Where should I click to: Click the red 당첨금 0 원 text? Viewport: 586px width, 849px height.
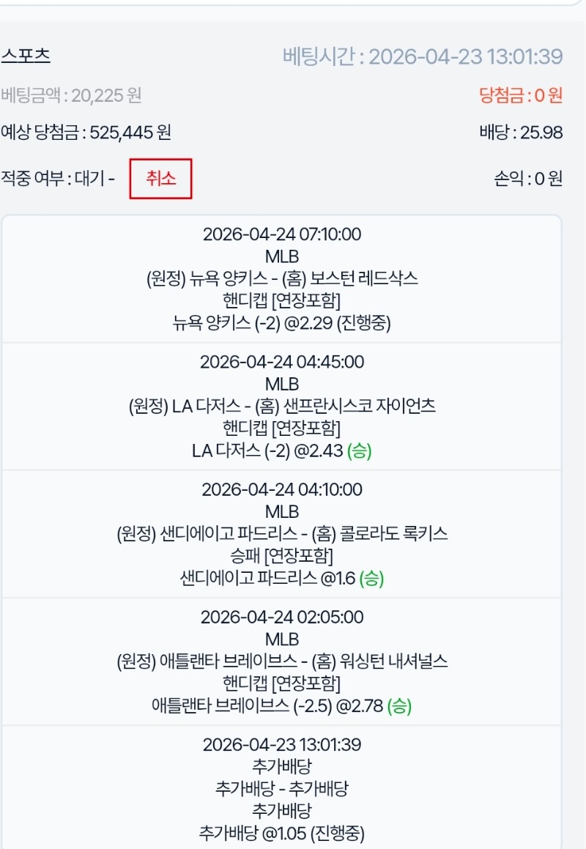point(520,94)
